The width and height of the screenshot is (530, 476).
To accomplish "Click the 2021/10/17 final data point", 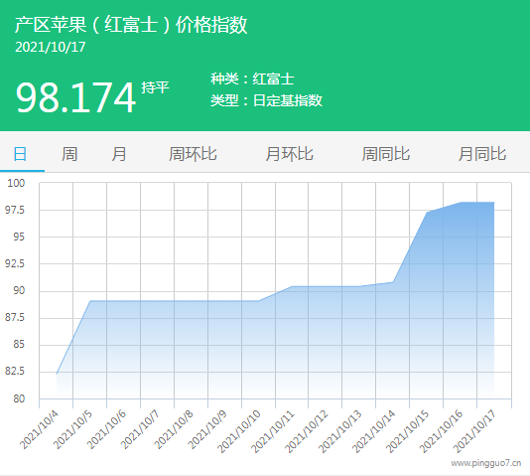I will (494, 202).
